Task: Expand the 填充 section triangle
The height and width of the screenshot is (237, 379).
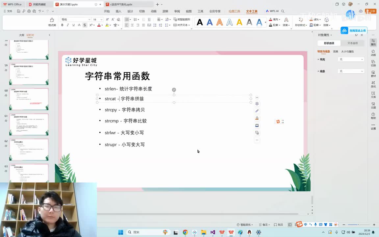Action: (318, 59)
